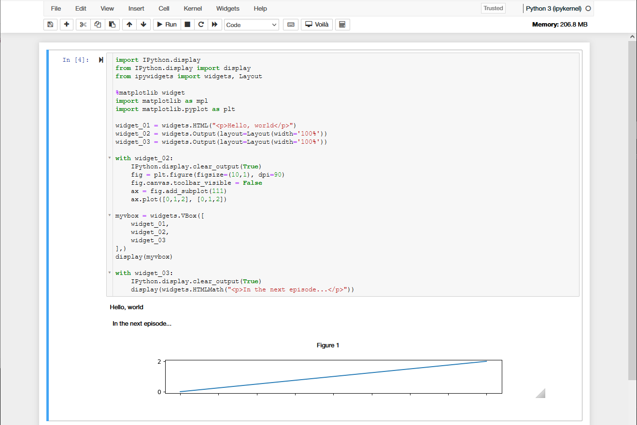Place cursor on 'display(myvbox)' line
The image size is (637, 425).
(144, 257)
